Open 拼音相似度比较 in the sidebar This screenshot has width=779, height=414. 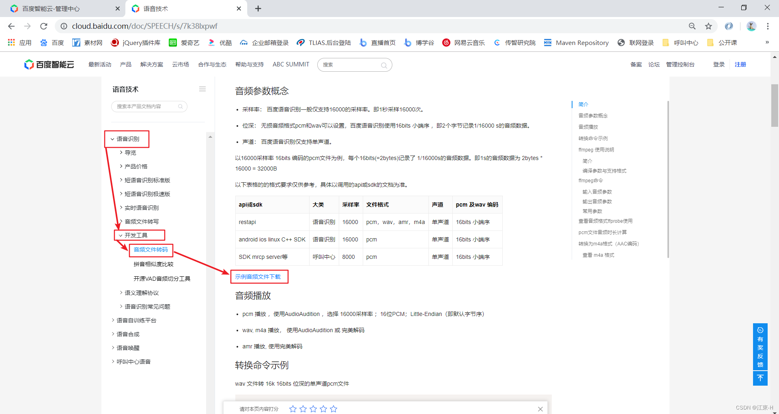(153, 264)
